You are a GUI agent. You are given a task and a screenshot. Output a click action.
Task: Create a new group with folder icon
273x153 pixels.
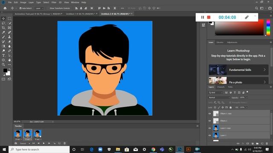(x=257, y=144)
